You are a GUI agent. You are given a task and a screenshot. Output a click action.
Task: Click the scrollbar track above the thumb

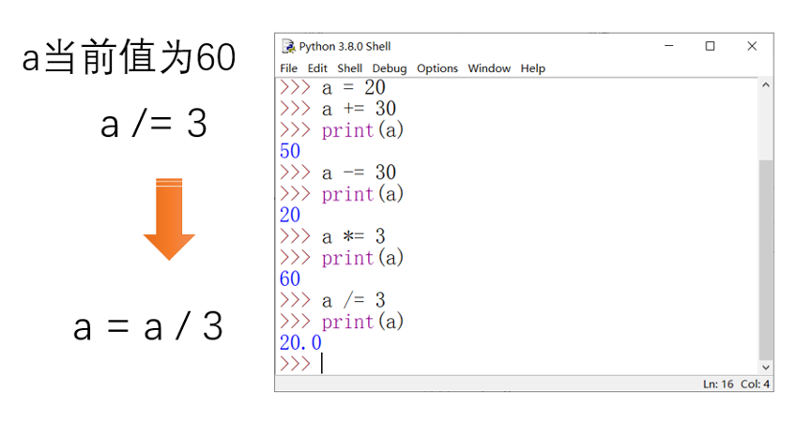766,126
